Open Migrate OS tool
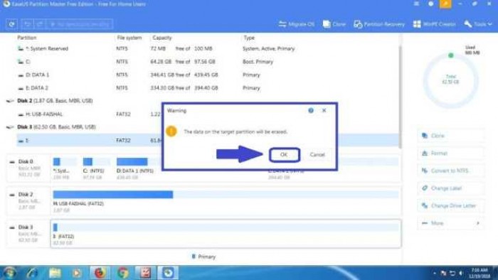The image size is (498, 280). tap(297, 24)
